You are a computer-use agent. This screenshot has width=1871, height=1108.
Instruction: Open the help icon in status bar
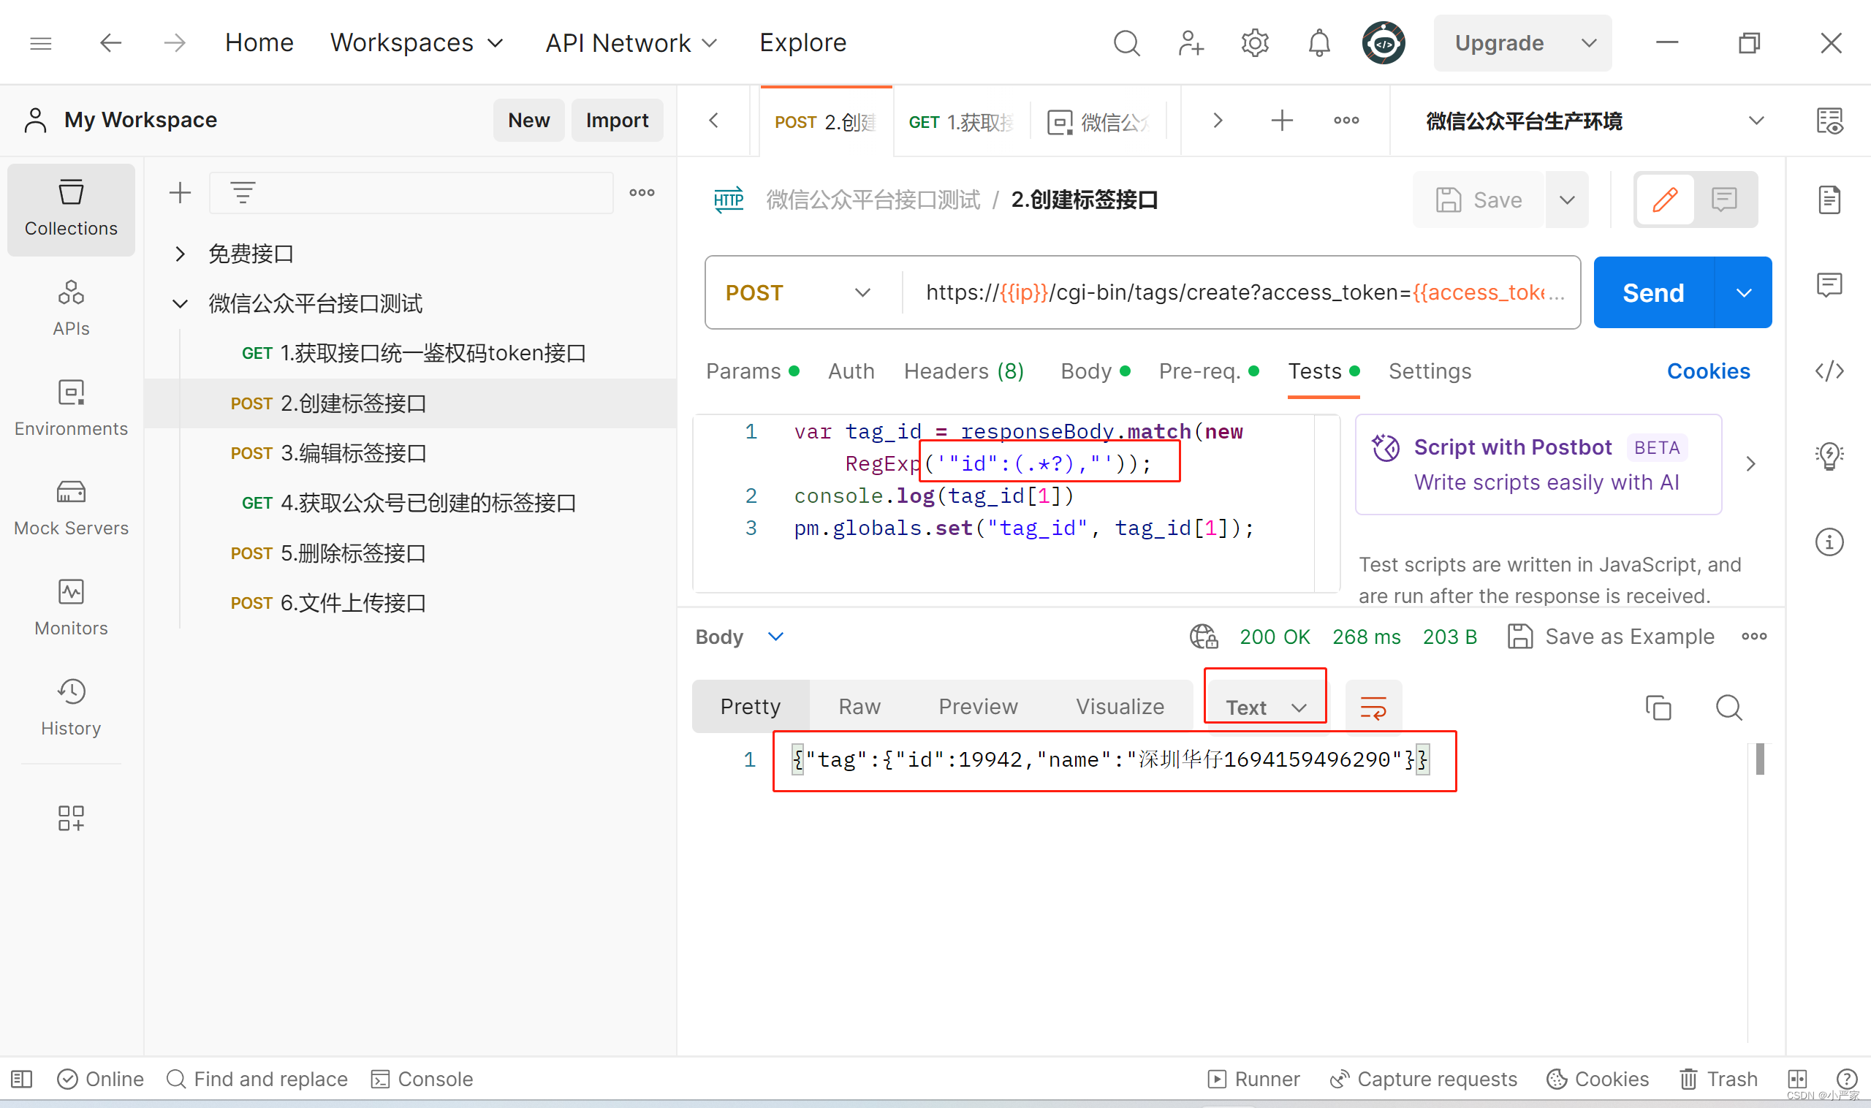click(1846, 1079)
